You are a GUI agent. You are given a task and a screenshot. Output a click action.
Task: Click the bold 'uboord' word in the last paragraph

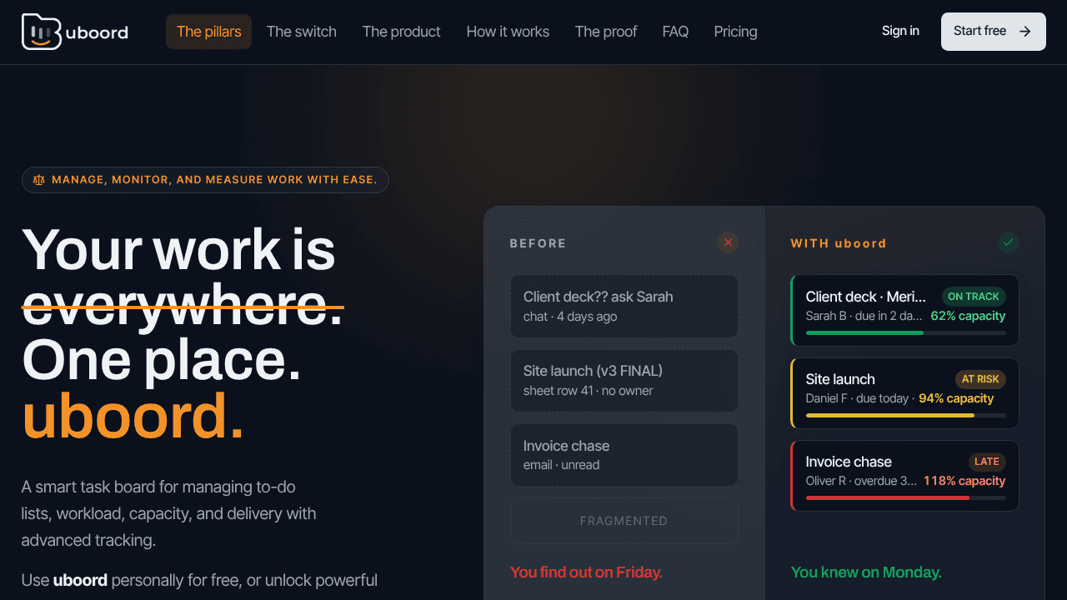(x=80, y=580)
